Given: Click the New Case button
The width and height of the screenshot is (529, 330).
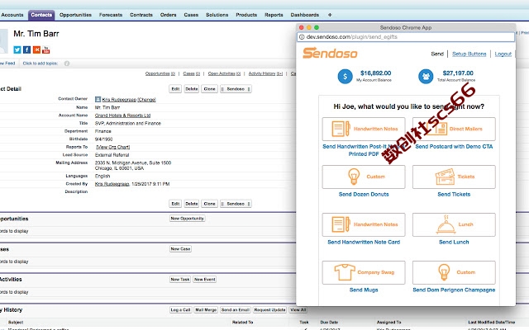Looking at the screenshot, I should point(180,249).
